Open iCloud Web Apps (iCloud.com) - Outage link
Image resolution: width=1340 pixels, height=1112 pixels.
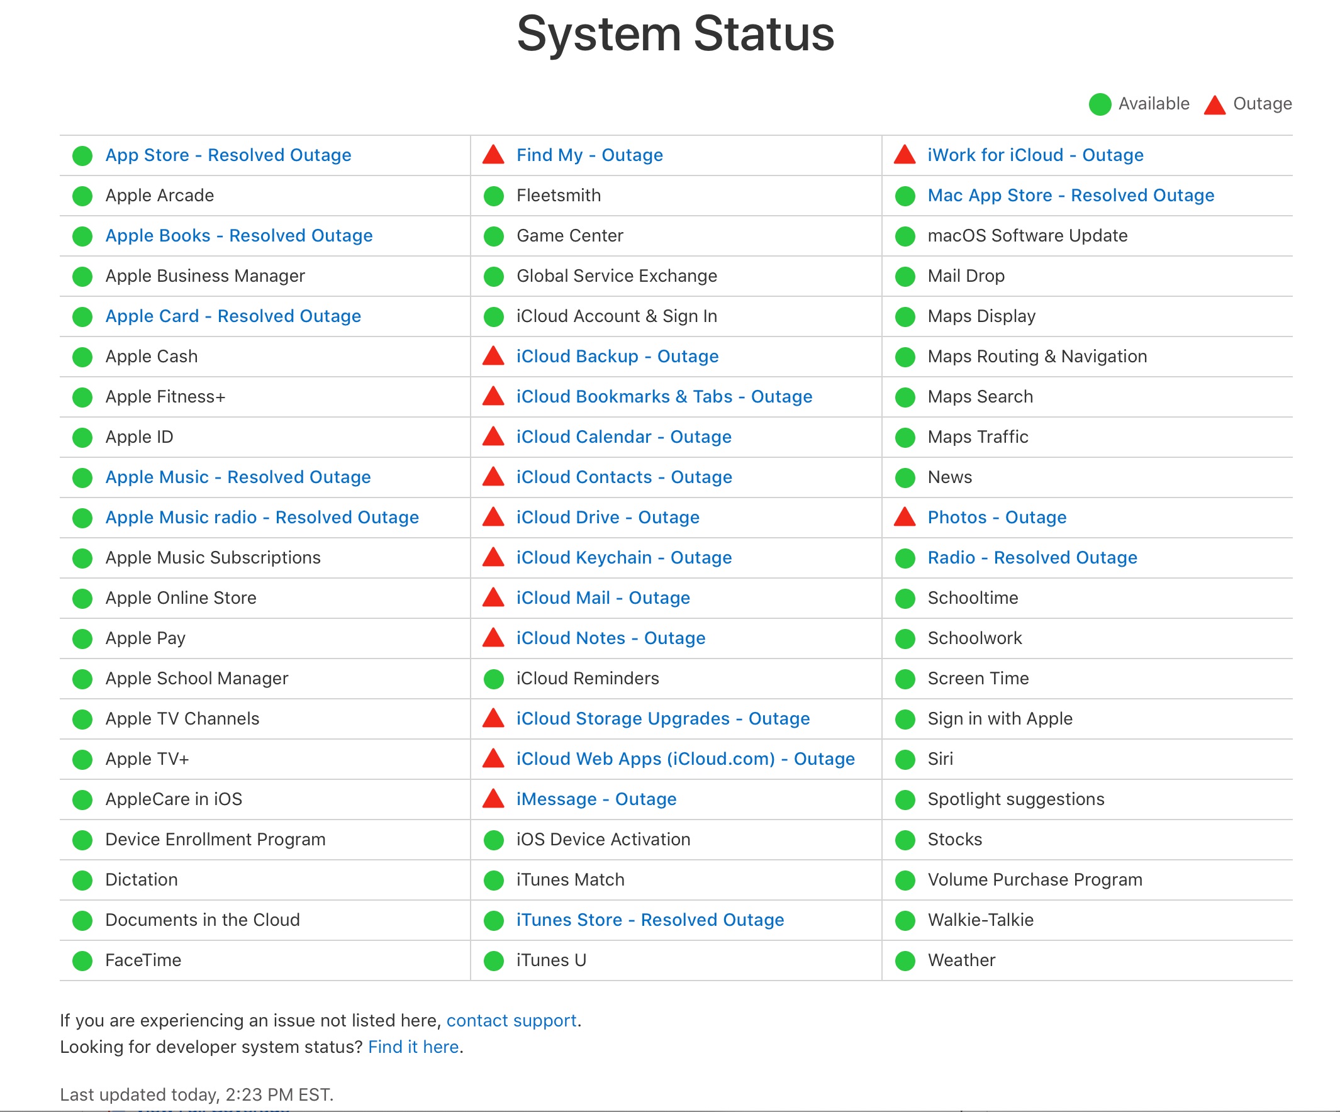click(685, 759)
